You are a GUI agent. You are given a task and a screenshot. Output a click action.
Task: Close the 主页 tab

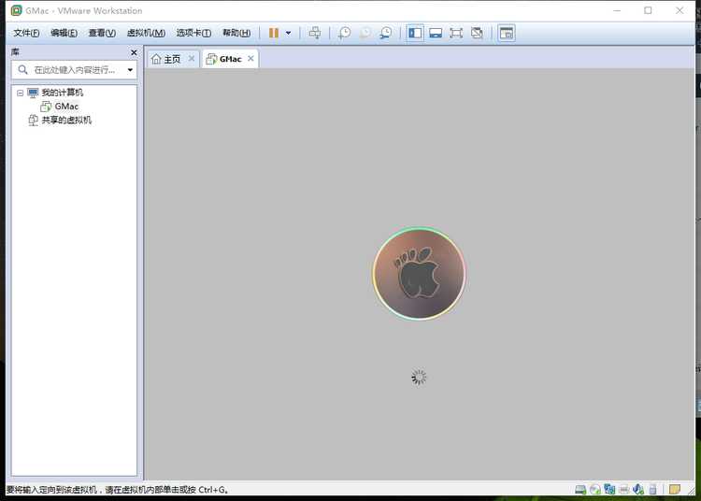pyautogui.click(x=192, y=59)
